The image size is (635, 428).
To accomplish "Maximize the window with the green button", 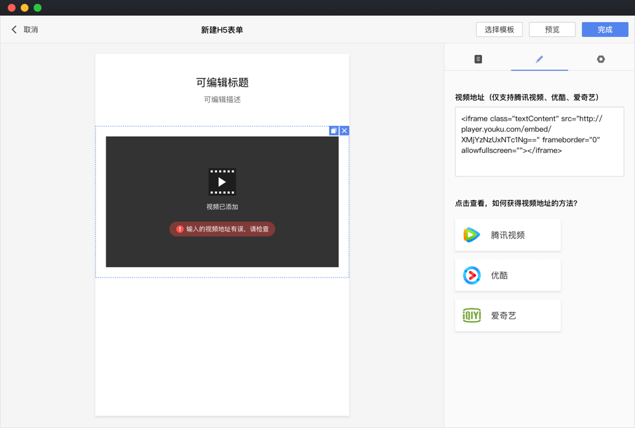I will coord(38,8).
